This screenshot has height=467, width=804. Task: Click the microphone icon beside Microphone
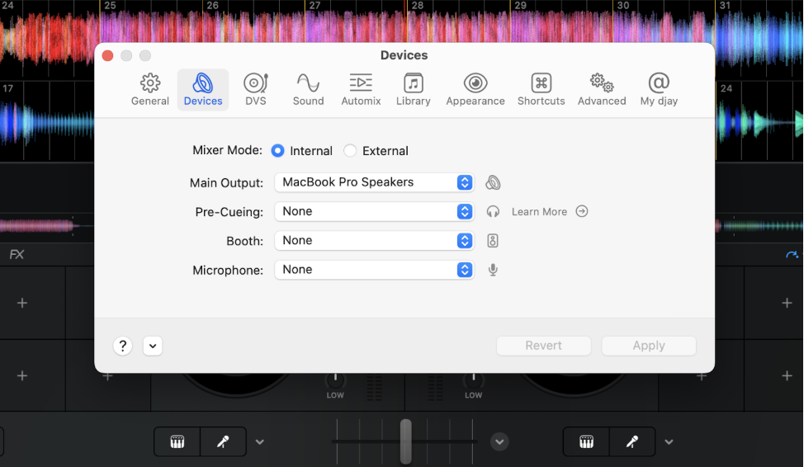493,270
